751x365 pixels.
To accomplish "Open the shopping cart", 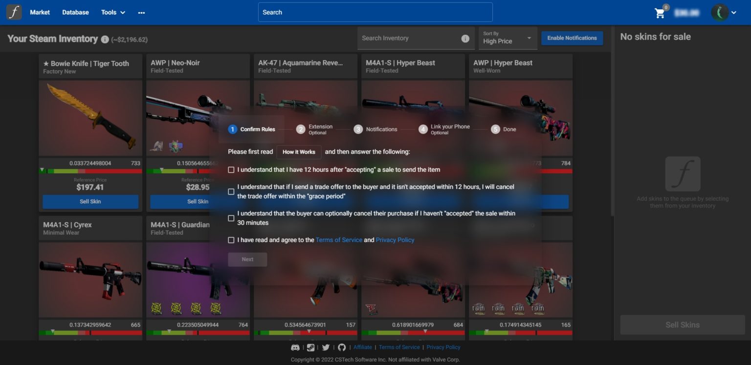I will [659, 13].
